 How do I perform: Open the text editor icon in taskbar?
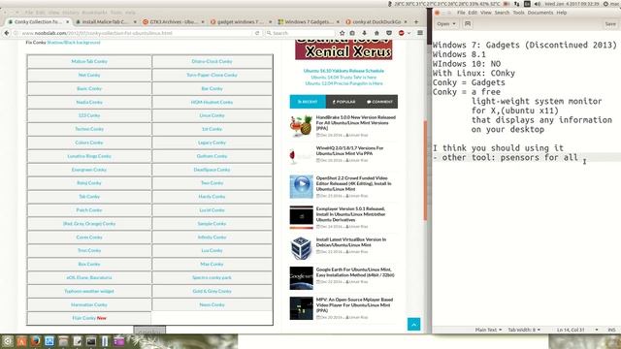78,341
